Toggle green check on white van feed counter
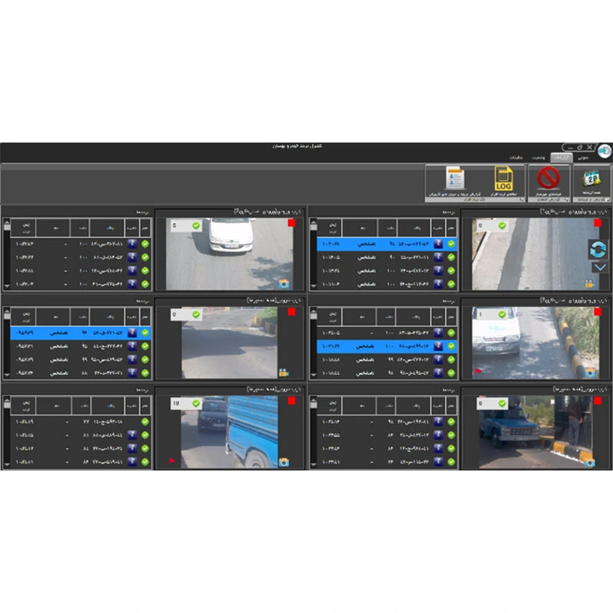Screen dimensions: 613x613 click(x=502, y=314)
